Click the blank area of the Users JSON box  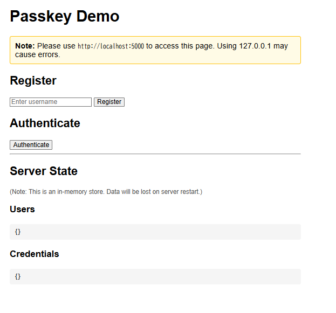click(x=162, y=232)
